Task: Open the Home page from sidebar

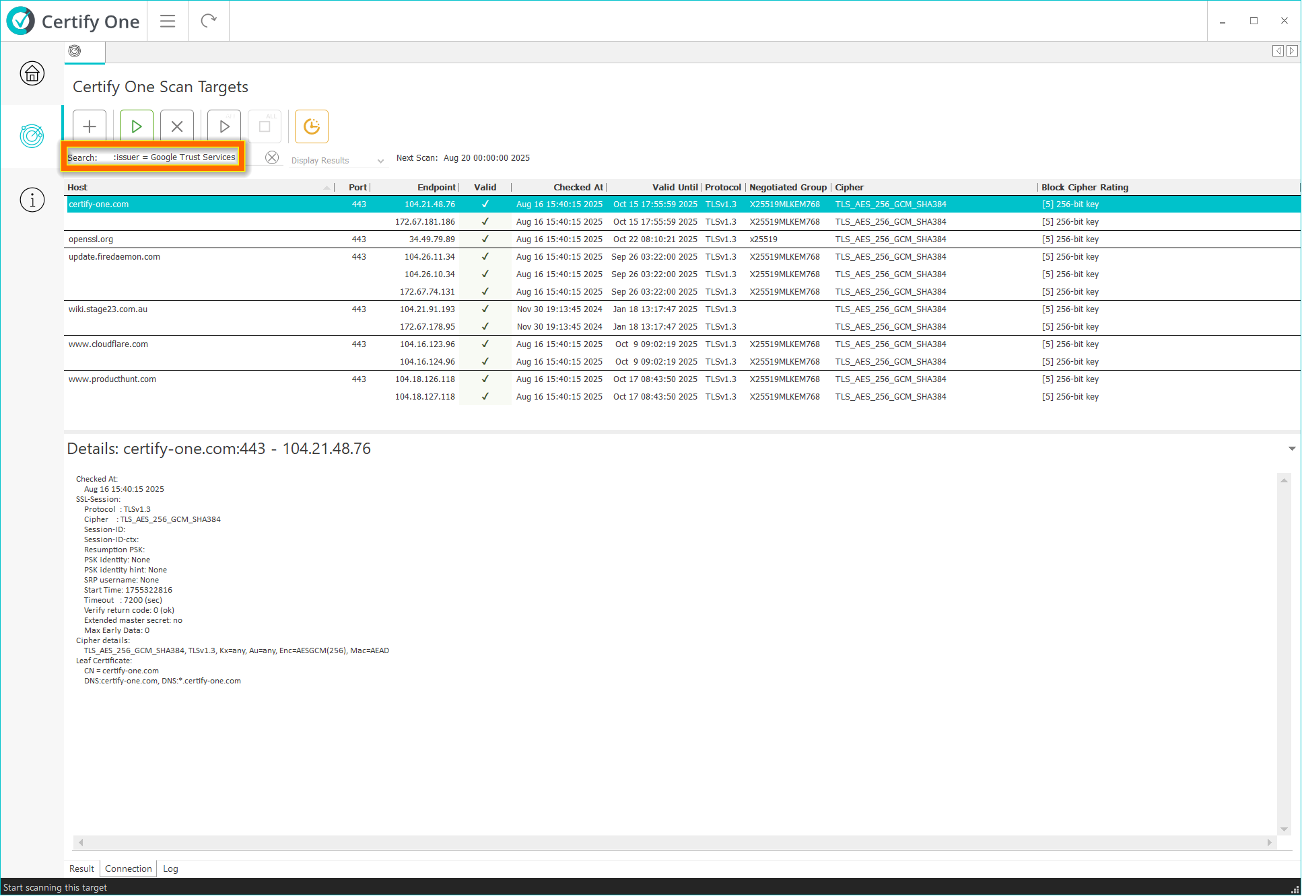Action: pos(32,73)
